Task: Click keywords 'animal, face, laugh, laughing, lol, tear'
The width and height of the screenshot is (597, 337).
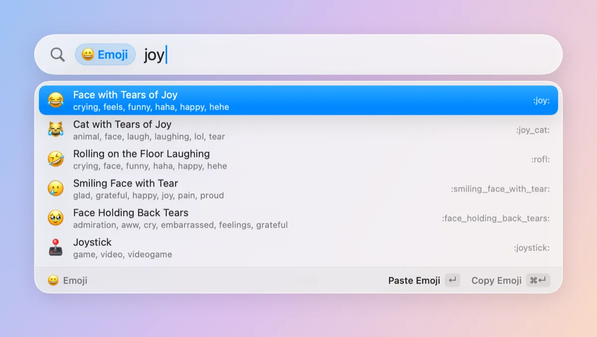Action: pyautogui.click(x=149, y=136)
